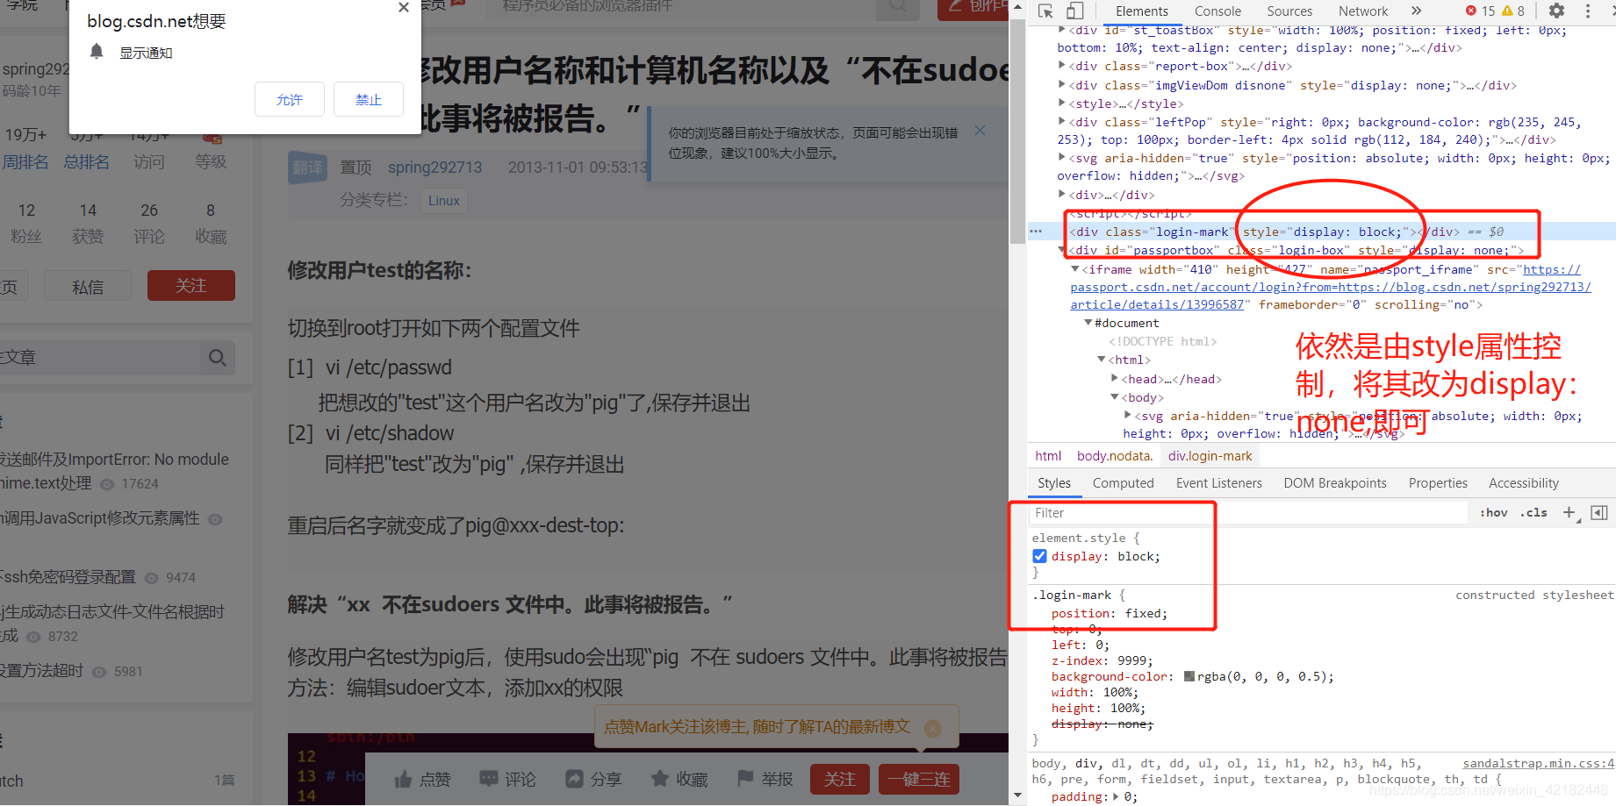Expand the imgViewDom div node

(1061, 85)
